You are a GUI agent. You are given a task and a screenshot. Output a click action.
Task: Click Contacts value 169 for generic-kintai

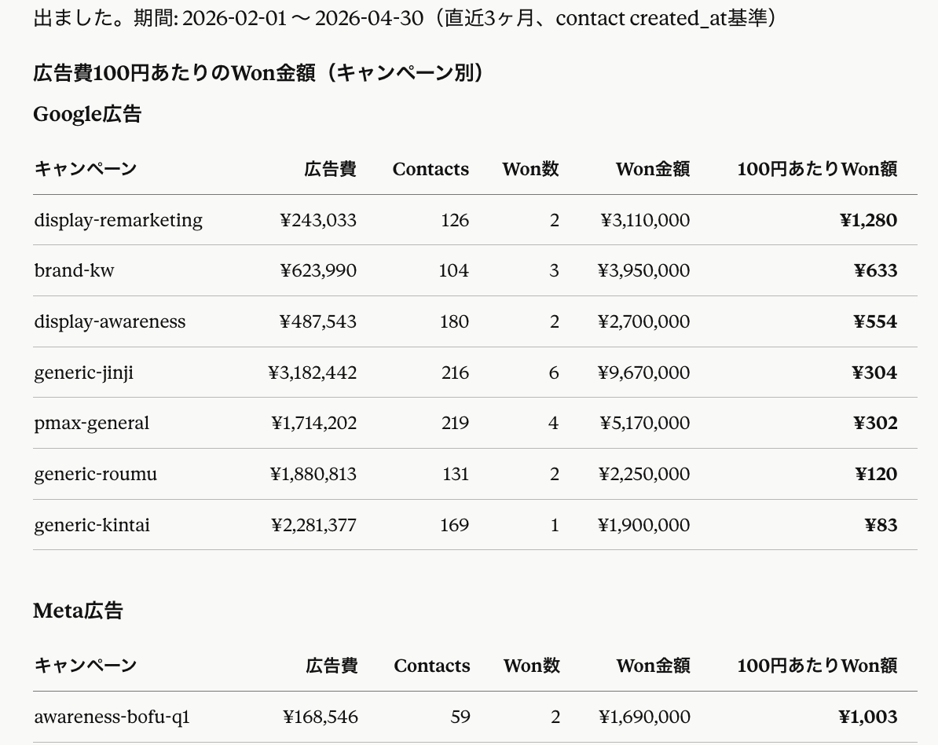pyautogui.click(x=455, y=526)
